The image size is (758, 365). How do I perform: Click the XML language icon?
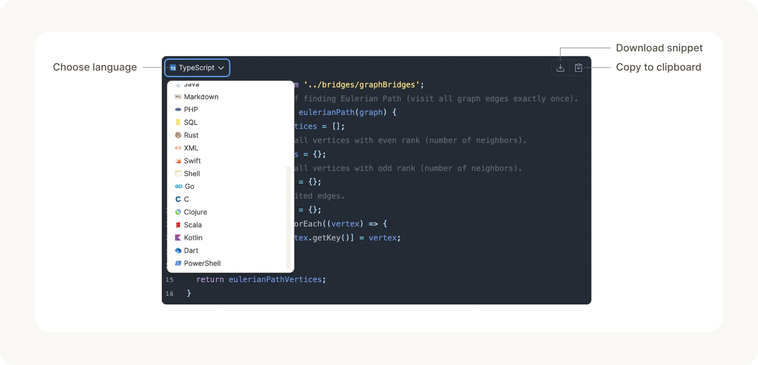[179, 148]
